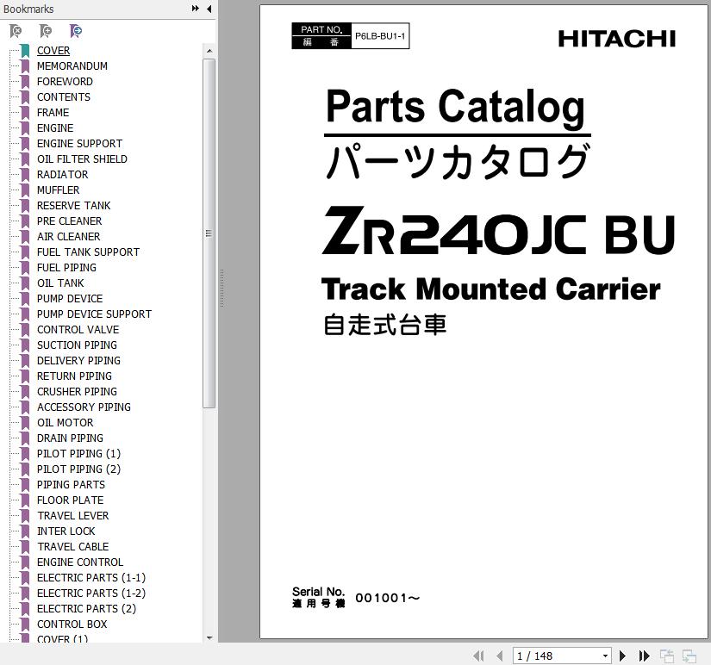Select the TRAVEL CABLE bookmark
Viewport: 711px width, 665px height.
pos(73,547)
